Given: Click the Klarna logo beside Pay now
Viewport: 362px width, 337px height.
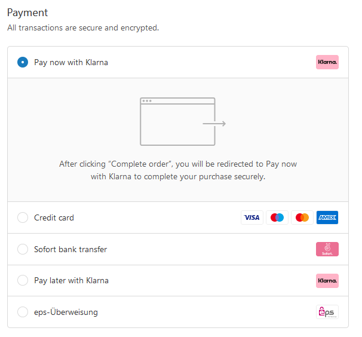Looking at the screenshot, I should (327, 62).
